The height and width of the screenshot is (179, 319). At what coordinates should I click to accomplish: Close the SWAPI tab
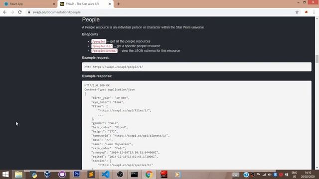(x=110, y=4)
